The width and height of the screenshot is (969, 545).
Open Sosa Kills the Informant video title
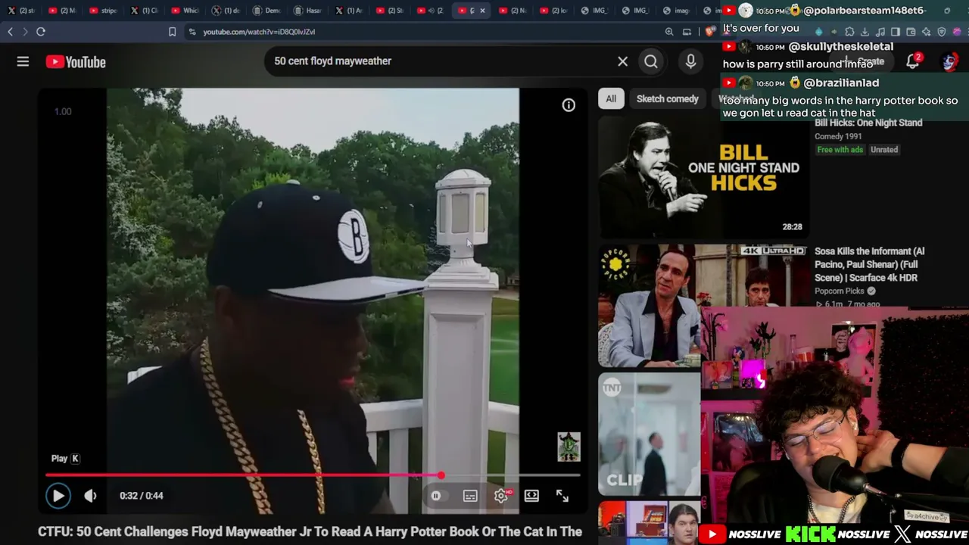pyautogui.click(x=870, y=264)
